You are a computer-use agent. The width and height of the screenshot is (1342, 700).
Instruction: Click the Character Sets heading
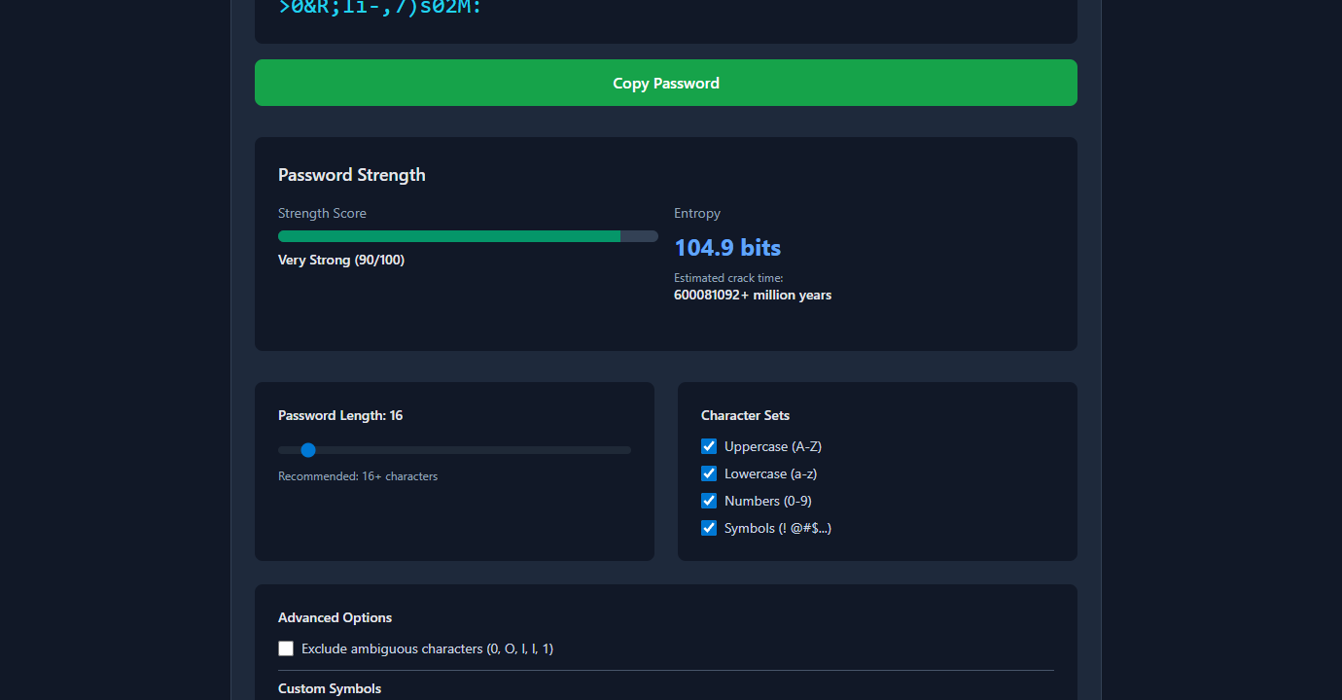coord(746,415)
